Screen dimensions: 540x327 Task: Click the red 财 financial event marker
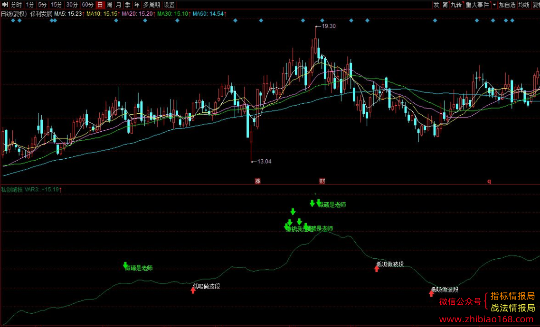(322, 181)
